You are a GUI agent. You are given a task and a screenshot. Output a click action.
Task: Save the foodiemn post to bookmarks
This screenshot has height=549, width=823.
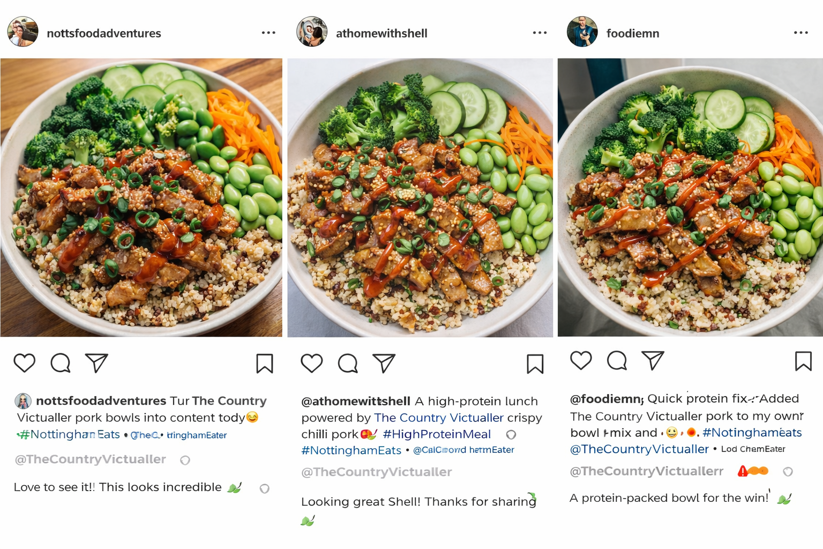click(803, 361)
